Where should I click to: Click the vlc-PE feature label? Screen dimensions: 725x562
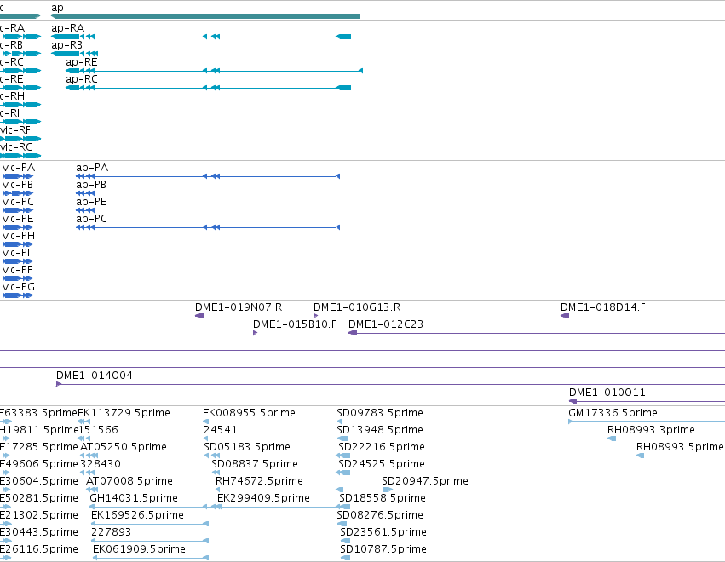[x=18, y=219]
